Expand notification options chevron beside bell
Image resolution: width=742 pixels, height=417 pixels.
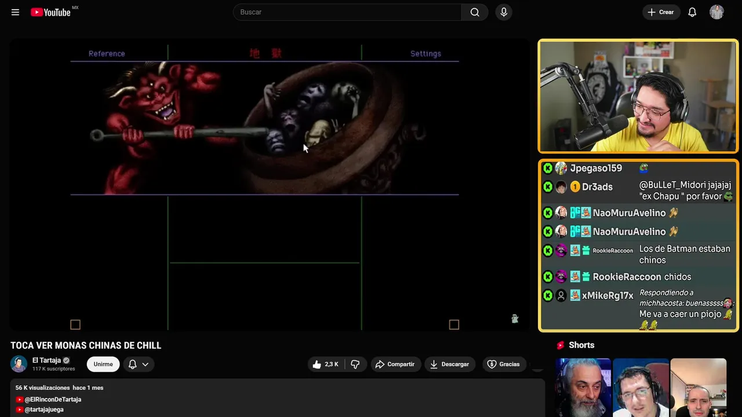(x=146, y=364)
